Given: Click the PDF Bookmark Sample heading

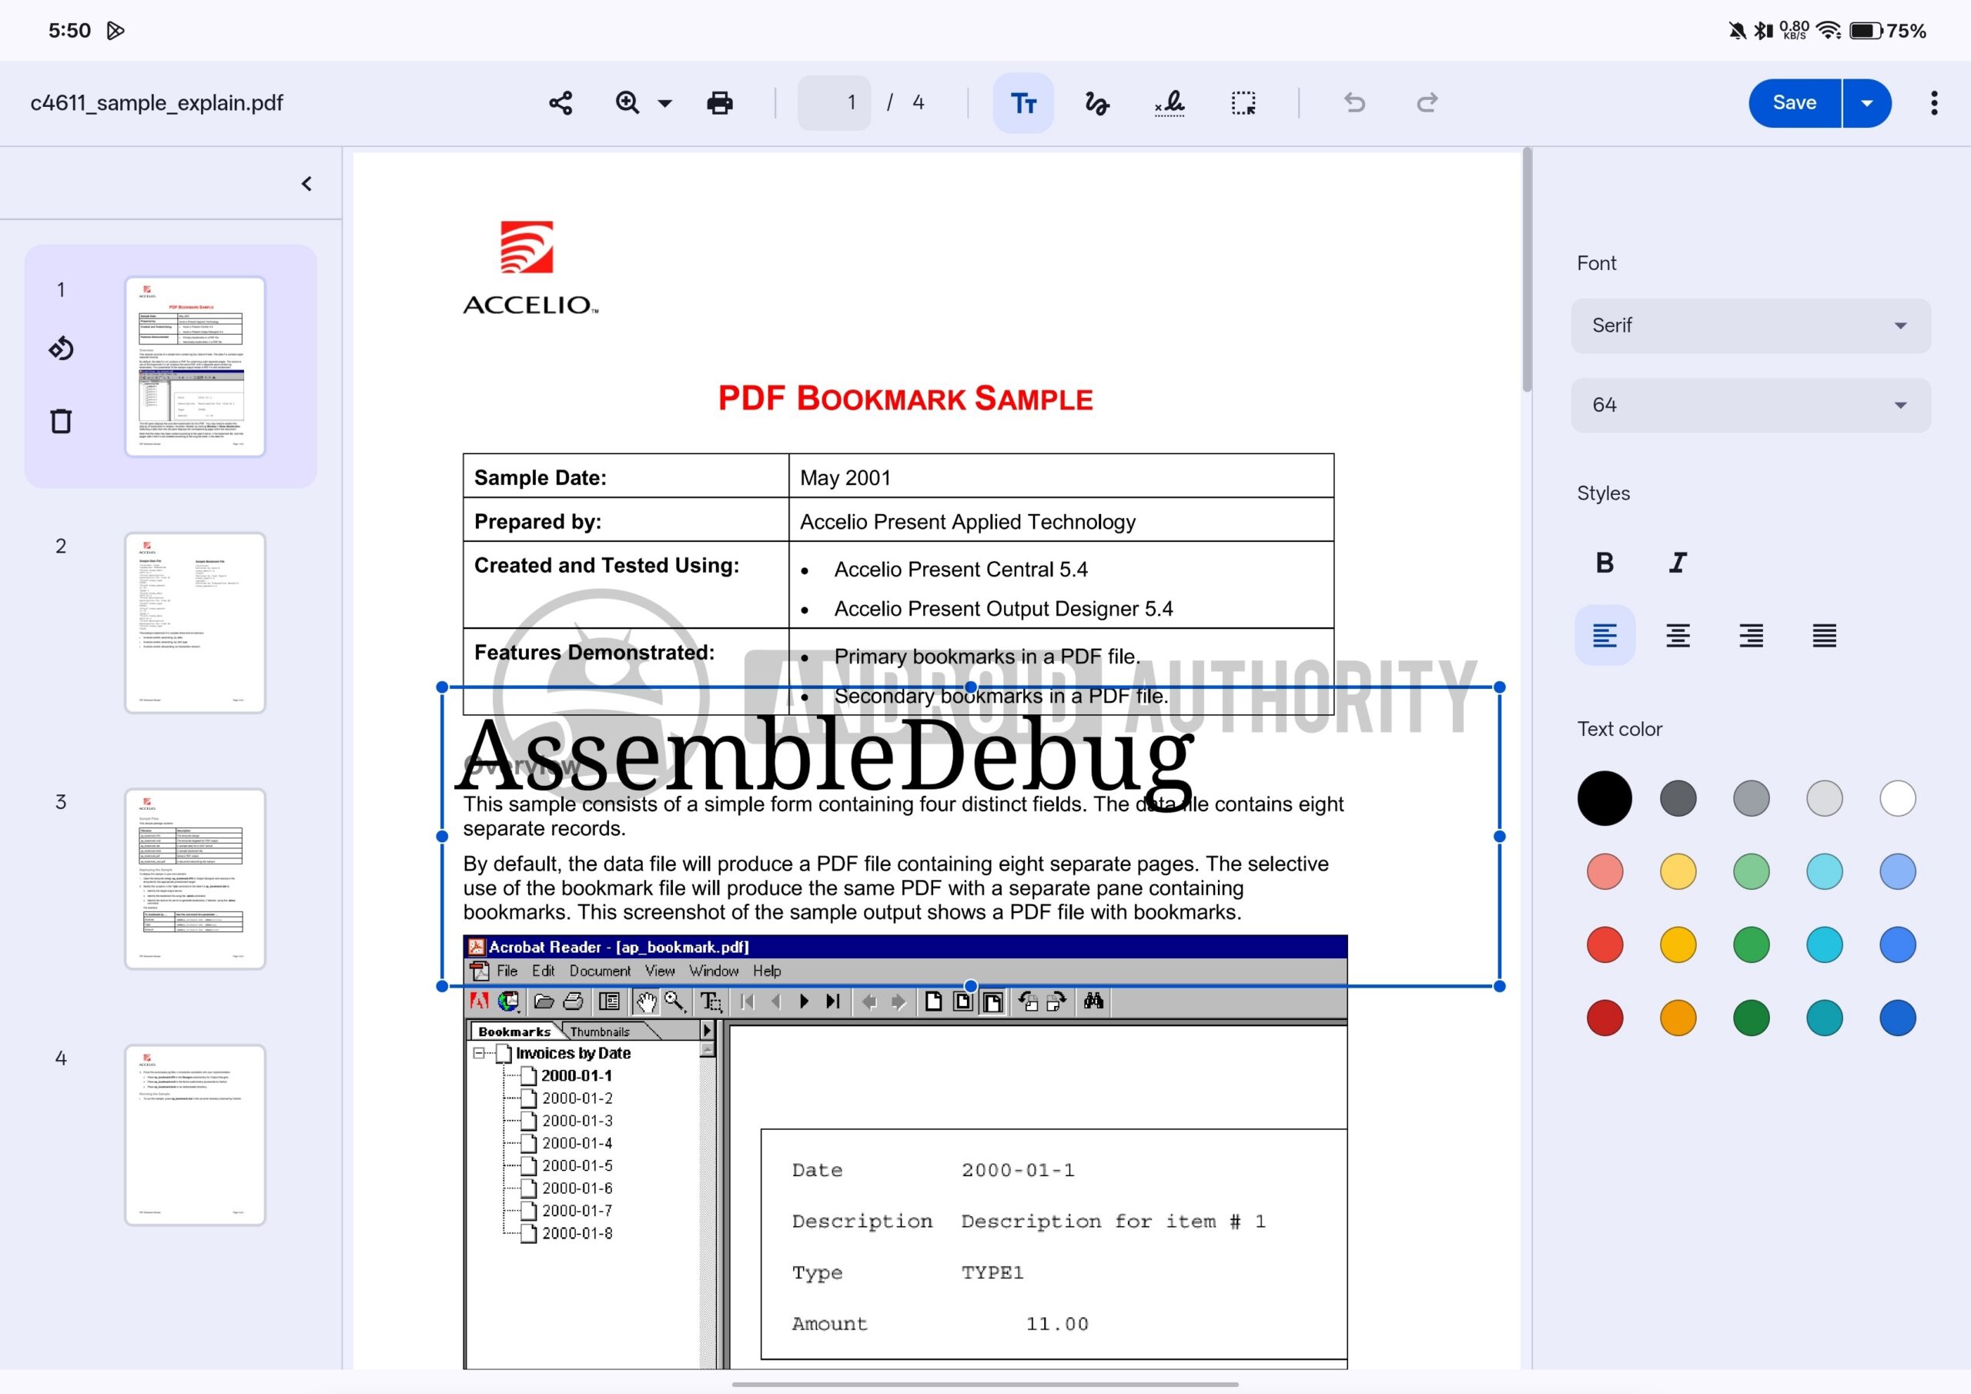Looking at the screenshot, I should click(x=905, y=399).
